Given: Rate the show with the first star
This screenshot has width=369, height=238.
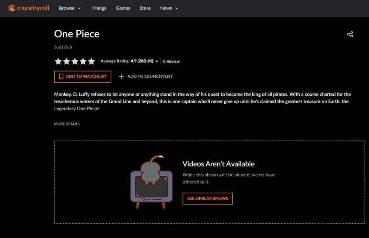Looking at the screenshot, I should tap(58, 61).
